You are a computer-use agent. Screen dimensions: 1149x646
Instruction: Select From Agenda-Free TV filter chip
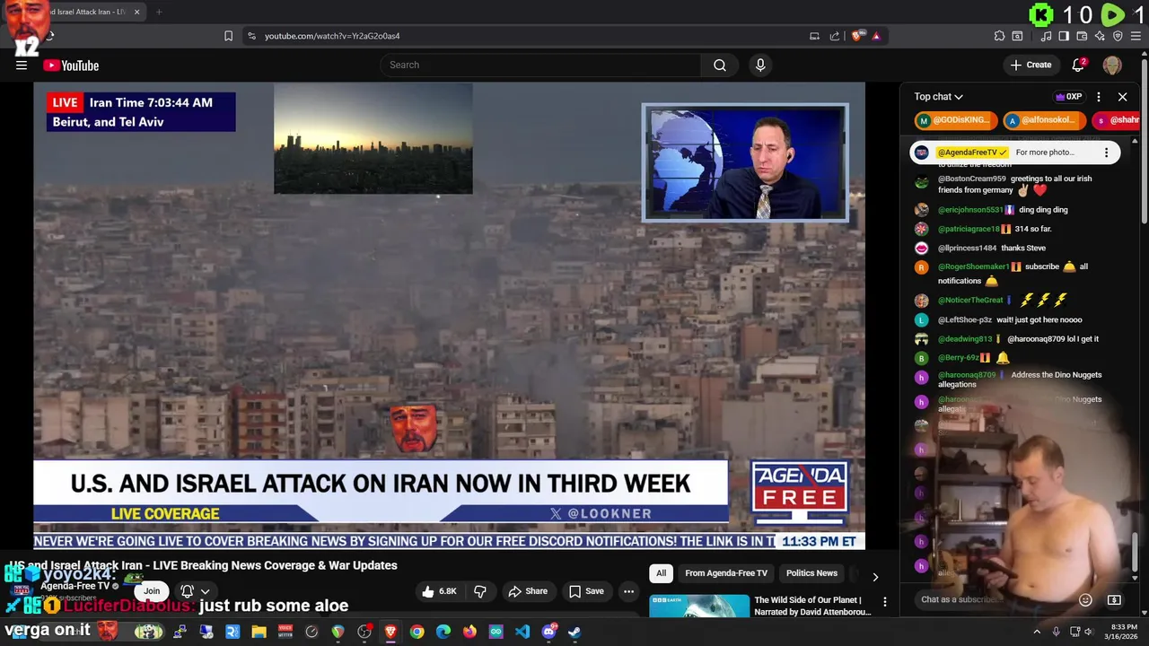pyautogui.click(x=726, y=573)
